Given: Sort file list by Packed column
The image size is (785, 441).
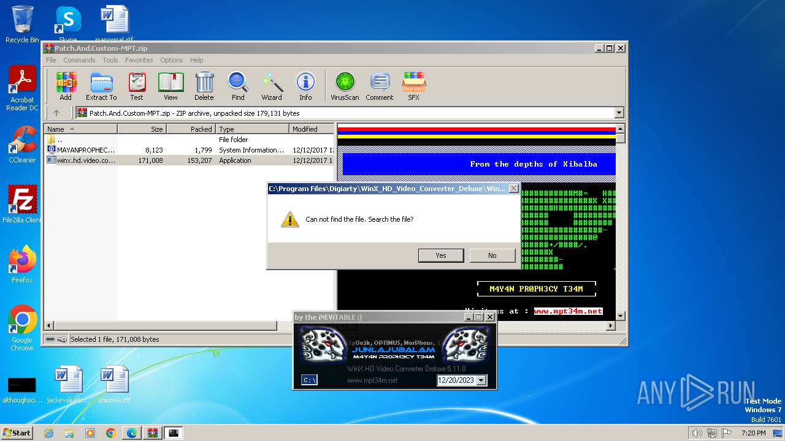Looking at the screenshot, I should [x=191, y=129].
